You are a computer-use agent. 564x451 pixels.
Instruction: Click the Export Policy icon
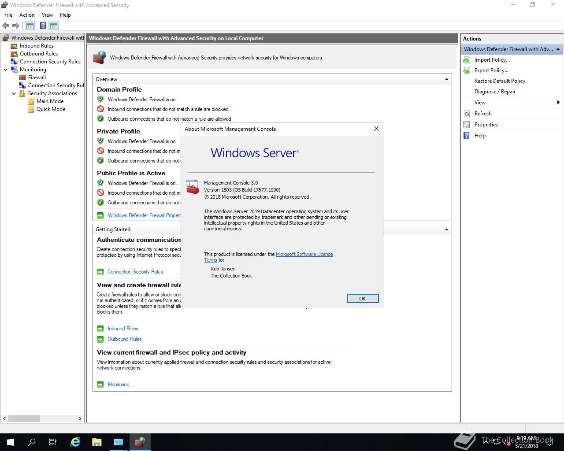467,70
